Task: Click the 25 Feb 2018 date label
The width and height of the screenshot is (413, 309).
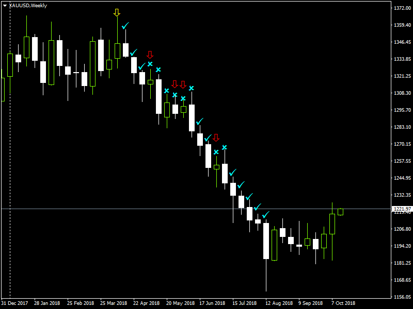Action: coord(81,303)
